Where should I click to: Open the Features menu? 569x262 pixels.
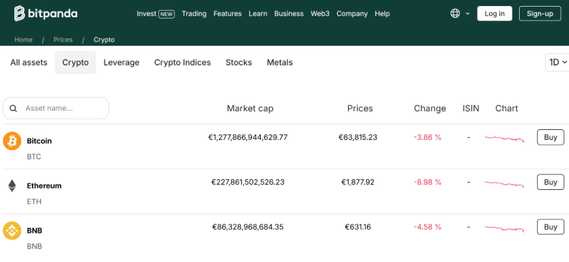(228, 14)
